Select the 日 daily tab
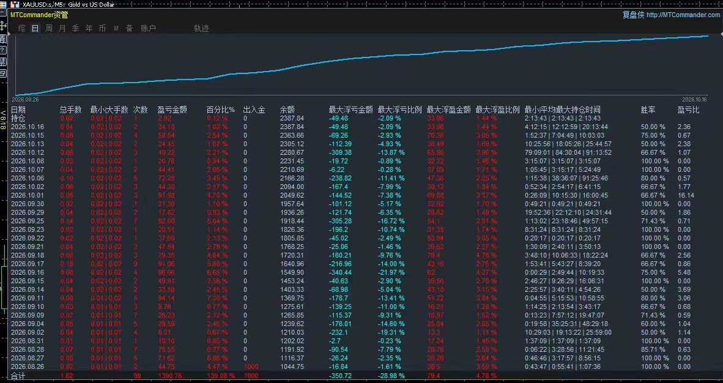Viewport: 723px width, 383px height. (x=35, y=28)
